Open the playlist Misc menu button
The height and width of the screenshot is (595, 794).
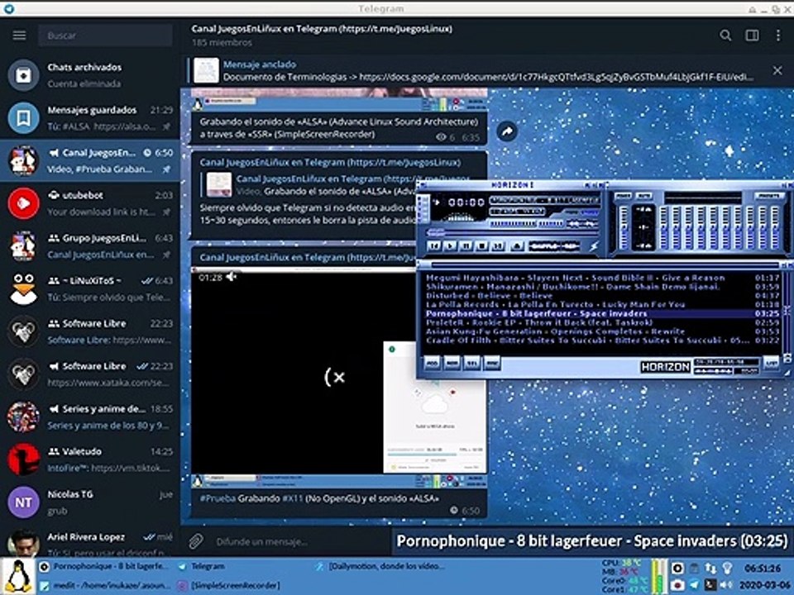click(x=491, y=364)
